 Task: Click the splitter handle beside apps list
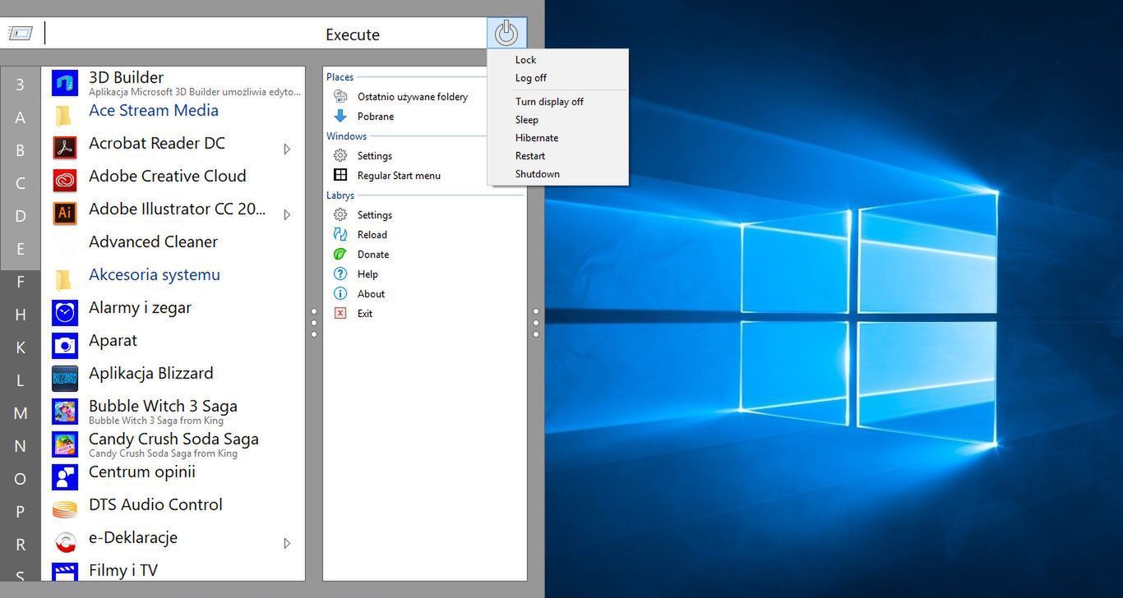(x=314, y=323)
